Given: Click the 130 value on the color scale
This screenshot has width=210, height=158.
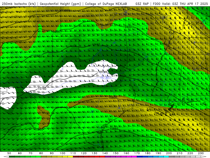Looking at the screenshot, I should tap(94, 153).
